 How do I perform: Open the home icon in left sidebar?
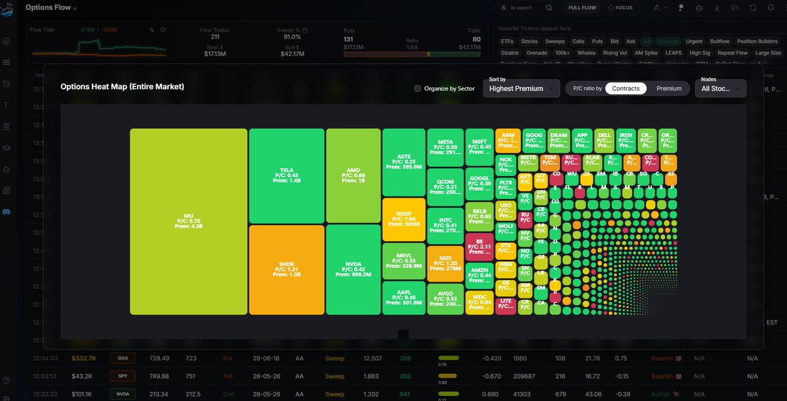(x=7, y=41)
